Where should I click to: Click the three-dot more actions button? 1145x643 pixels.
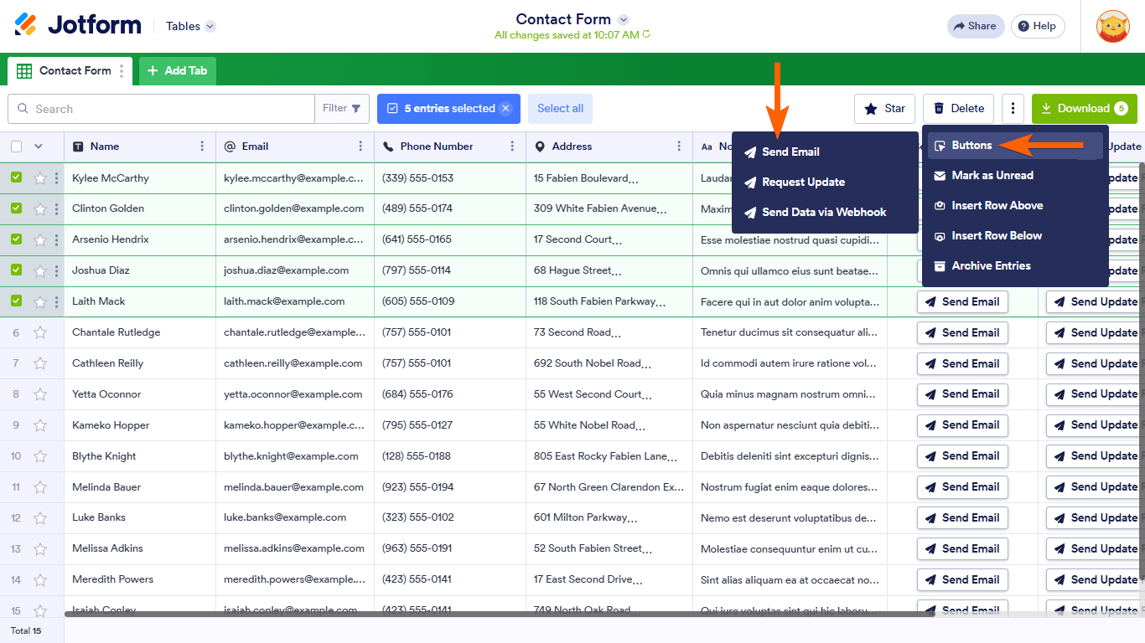coord(1013,109)
